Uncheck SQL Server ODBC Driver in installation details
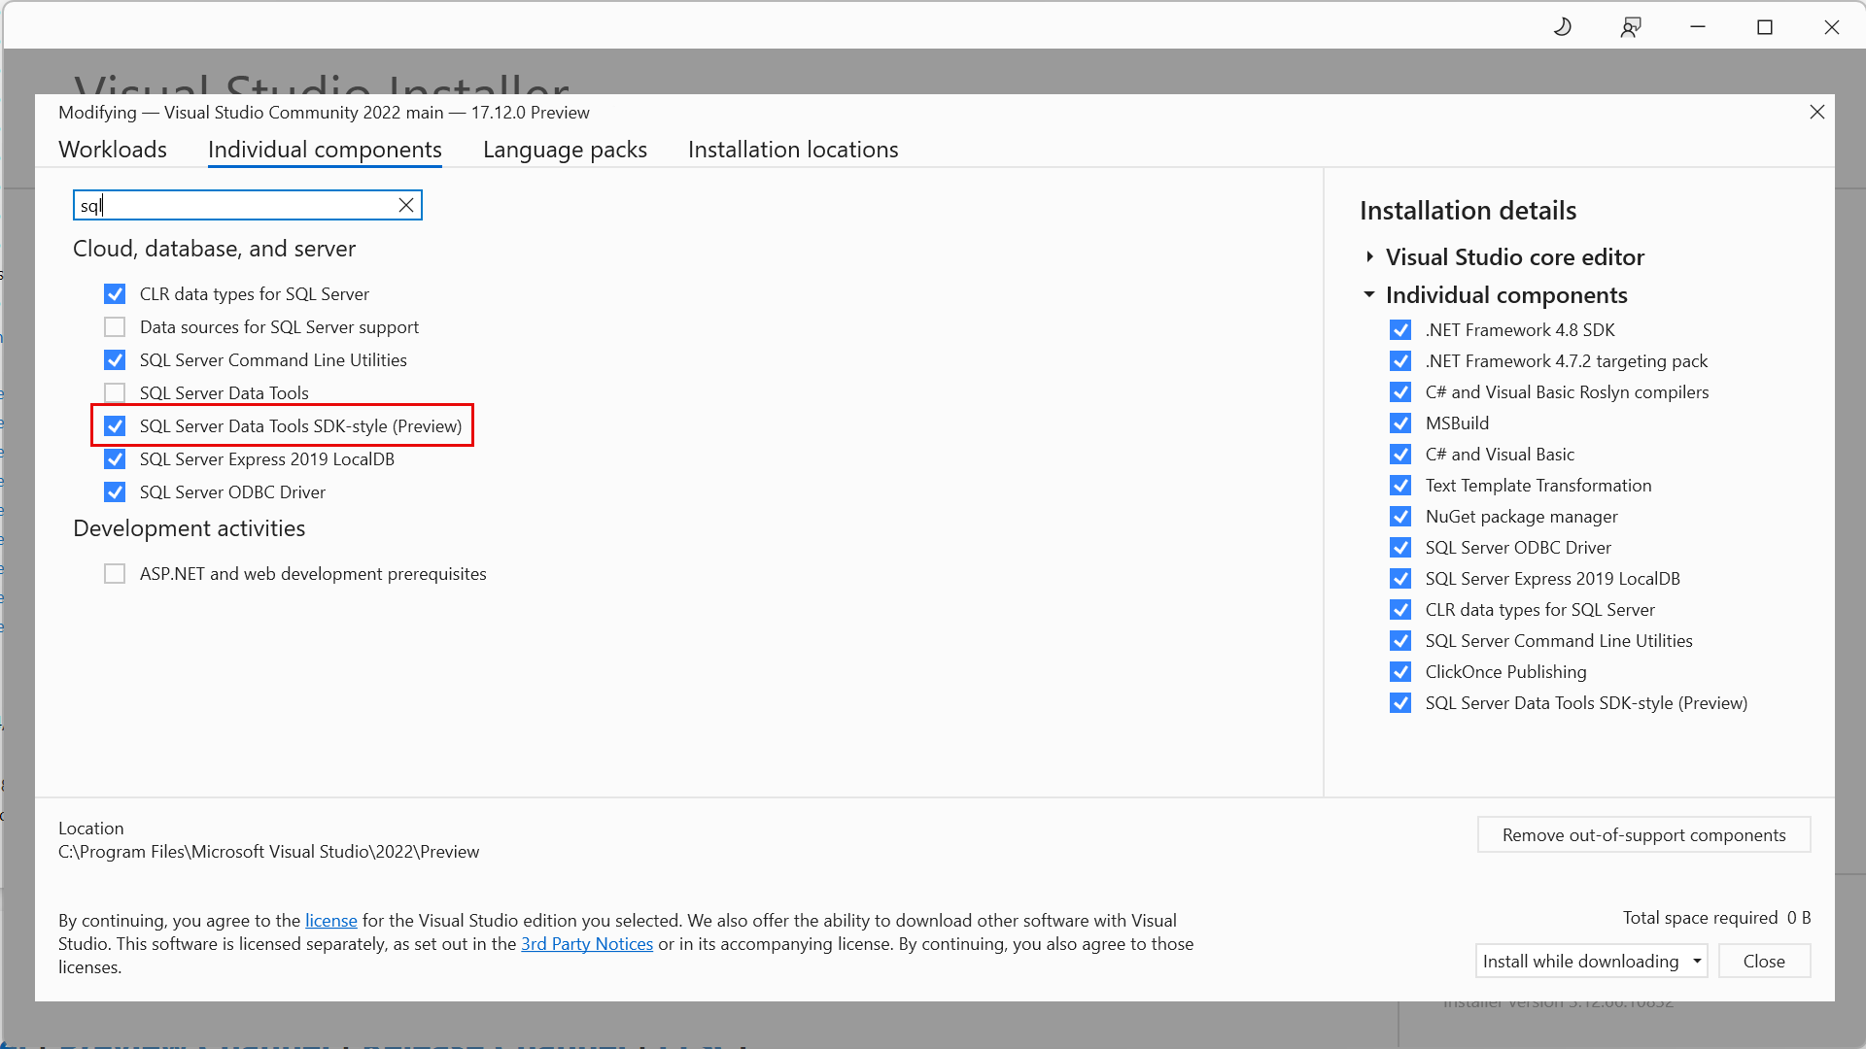This screenshot has width=1866, height=1049. coord(1400,548)
